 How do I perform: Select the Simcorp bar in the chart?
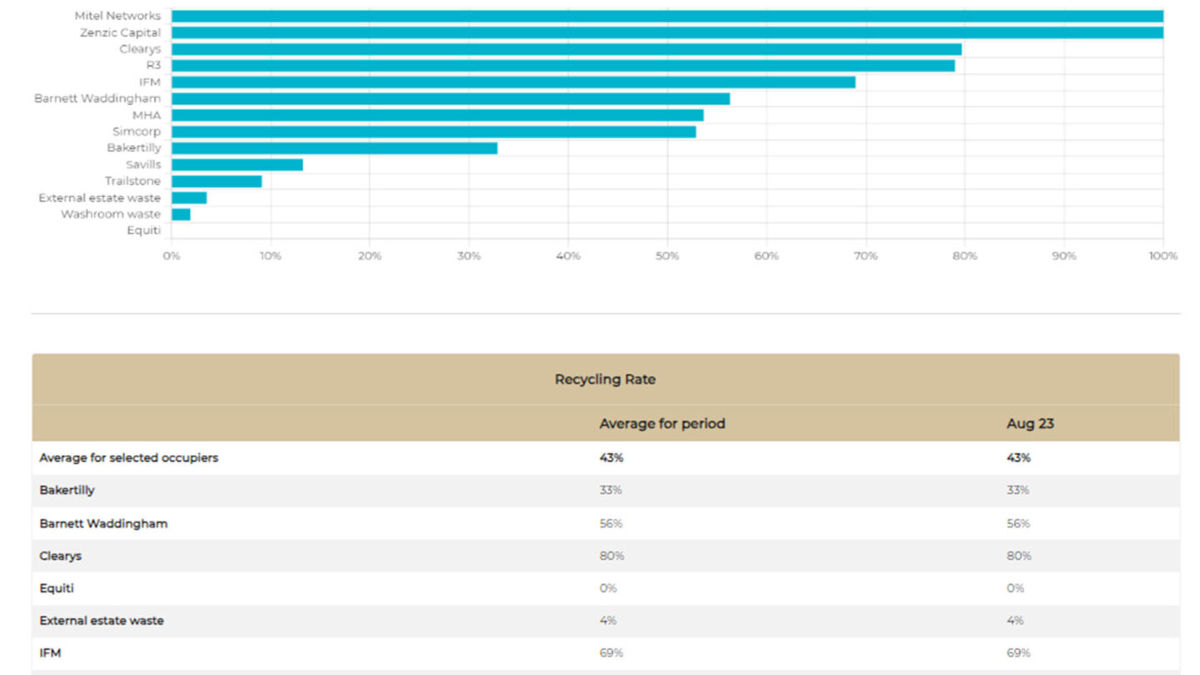click(x=433, y=132)
